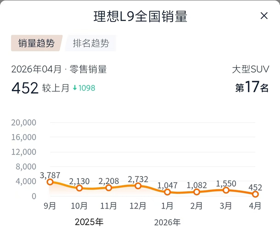This screenshot has width=280, height=237.
Task: Click the 理想L9全国销量 title
Action: (140, 16)
